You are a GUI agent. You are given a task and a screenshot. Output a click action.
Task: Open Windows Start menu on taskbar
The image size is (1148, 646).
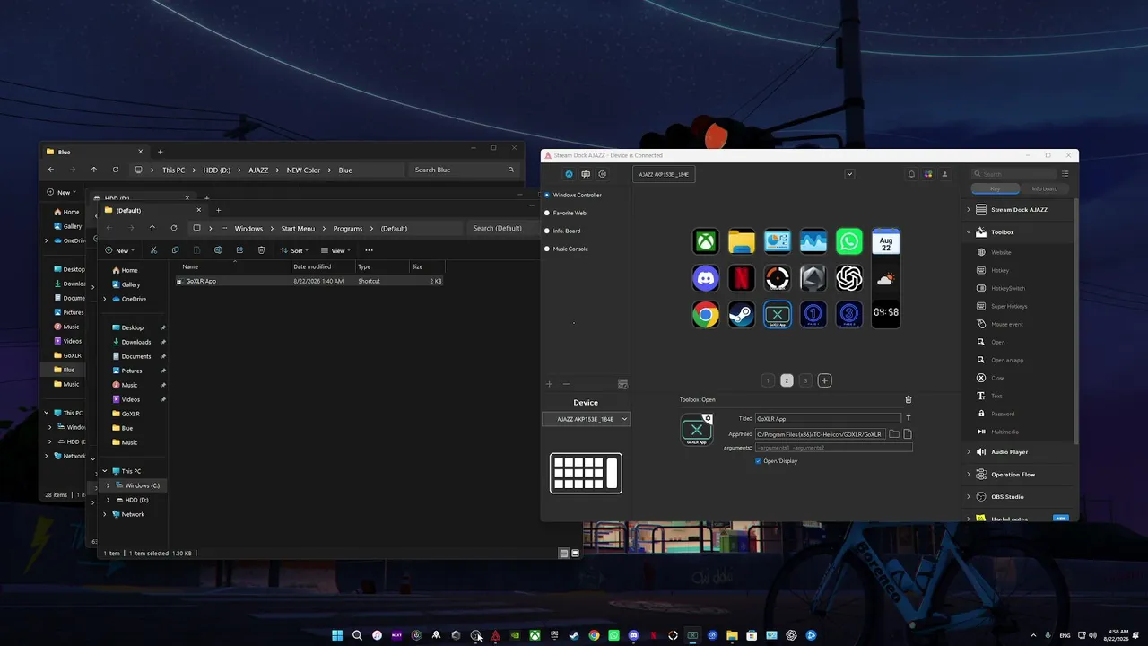(337, 635)
